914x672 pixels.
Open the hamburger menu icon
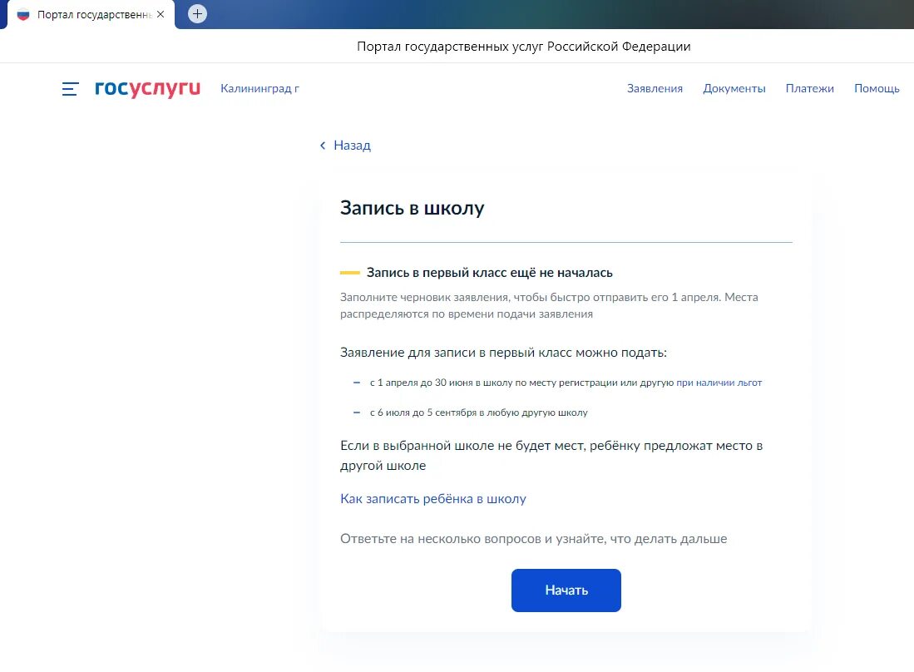(x=70, y=89)
